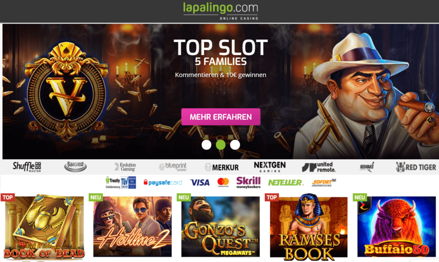This screenshot has height=262, width=439.
Task: Select the Evolution Gaming logo
Action: point(125,166)
